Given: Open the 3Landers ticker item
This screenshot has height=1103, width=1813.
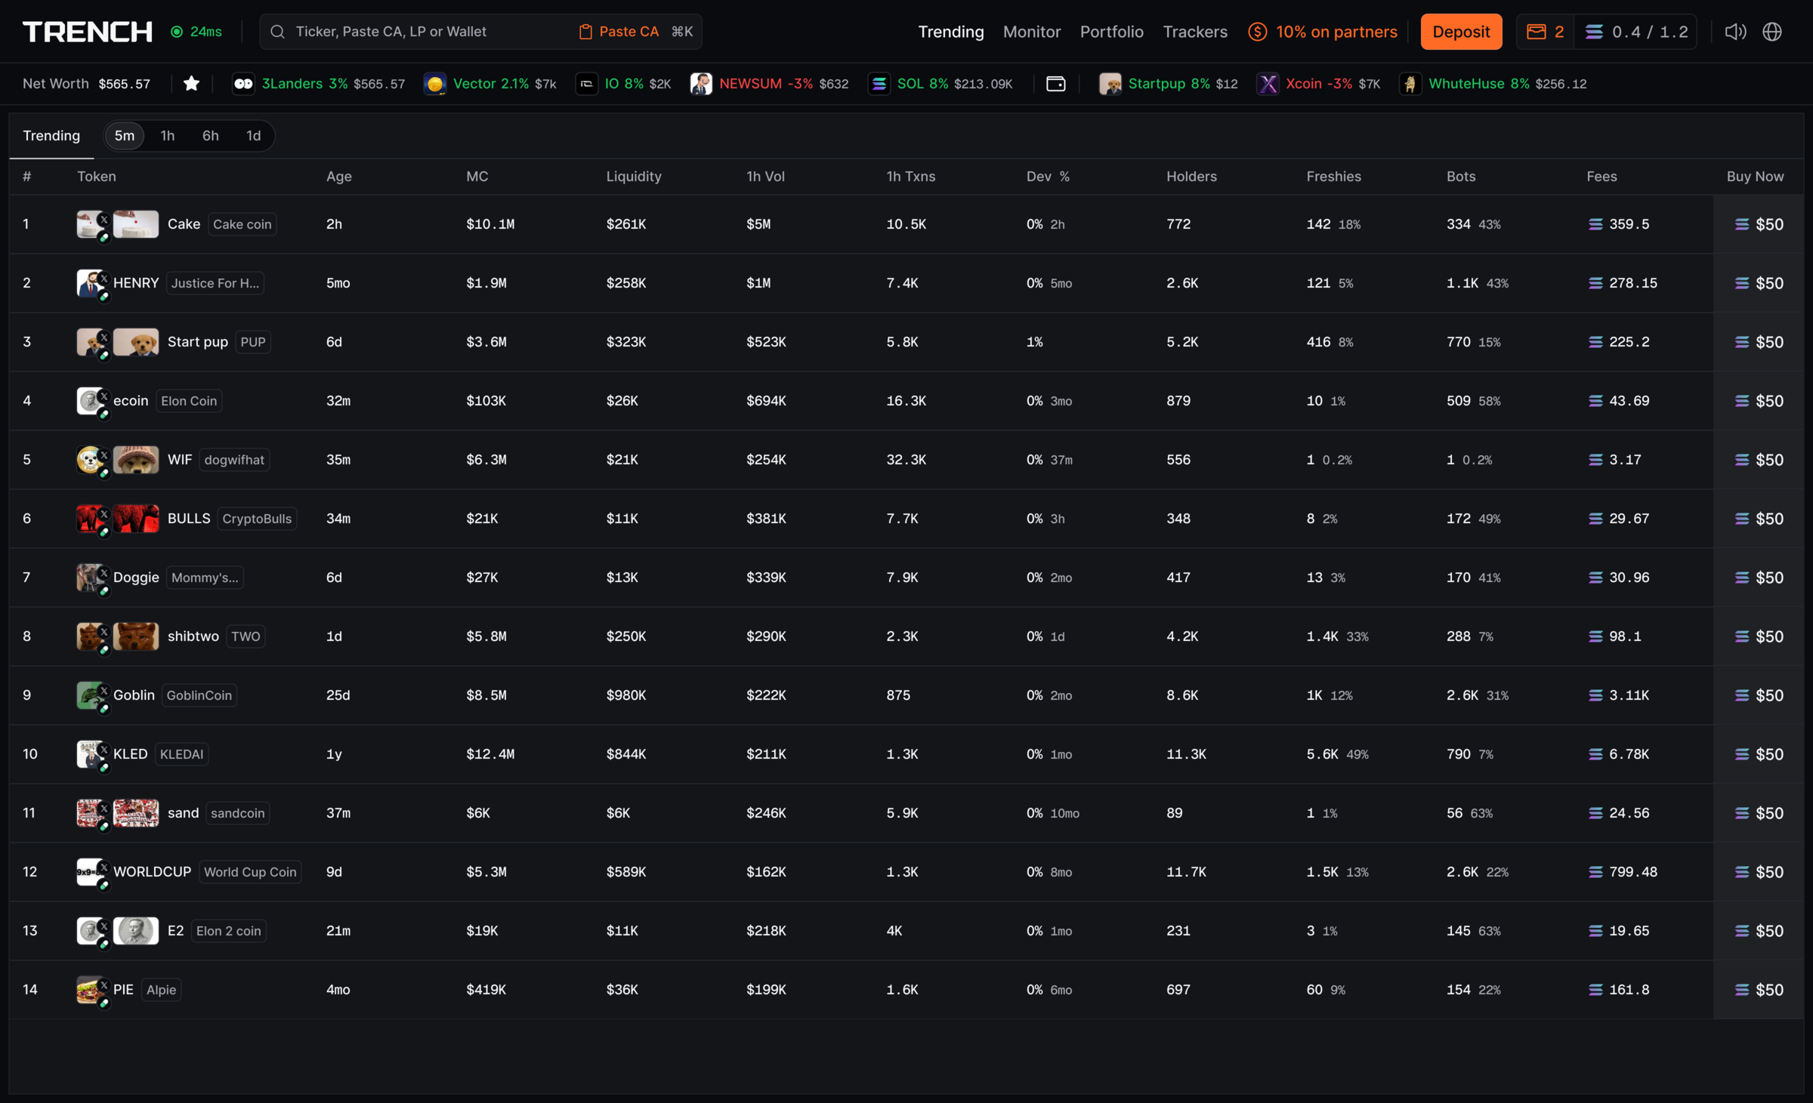Looking at the screenshot, I should pyautogui.click(x=319, y=84).
